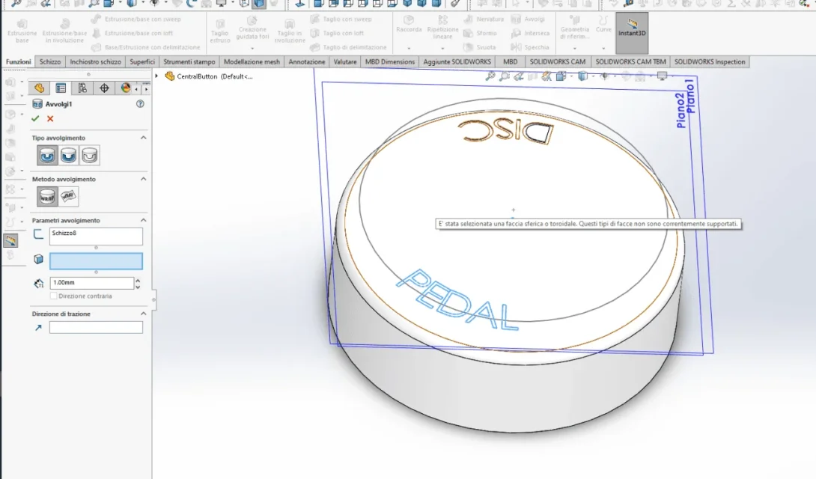Switch to the Schizzo tab
The width and height of the screenshot is (816, 479).
pos(50,62)
